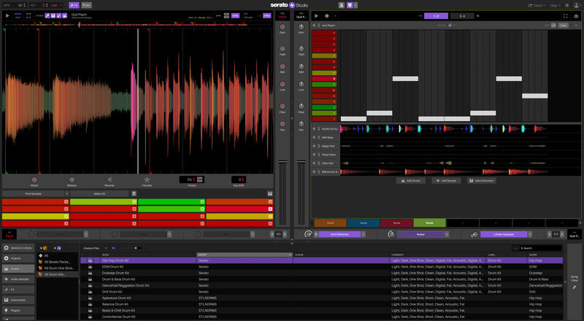Delete selected pads with the trash icon

[134, 193]
